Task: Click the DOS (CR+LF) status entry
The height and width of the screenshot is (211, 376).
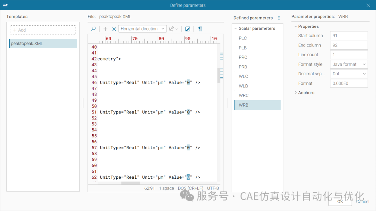Action: click(190, 188)
